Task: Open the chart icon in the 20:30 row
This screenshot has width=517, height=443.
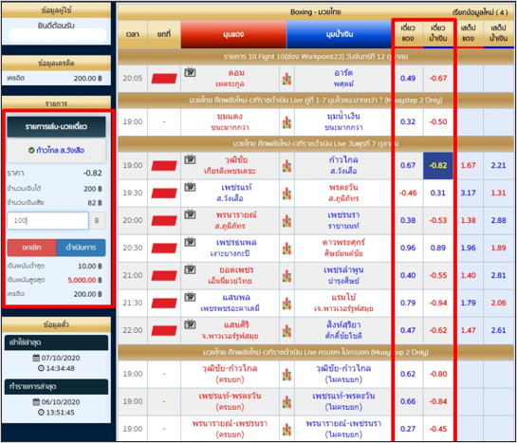Action: [286, 249]
